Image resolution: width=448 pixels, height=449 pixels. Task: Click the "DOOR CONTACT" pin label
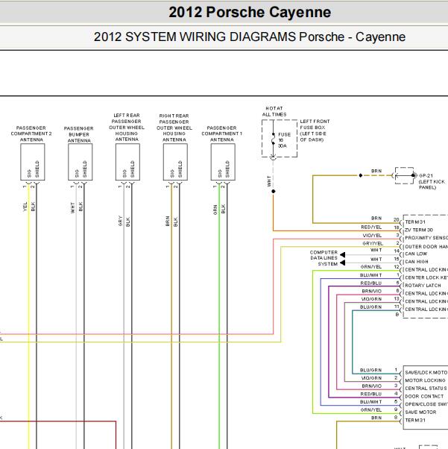click(x=424, y=396)
